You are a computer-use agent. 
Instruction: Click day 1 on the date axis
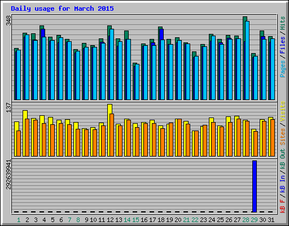(x=19, y=220)
